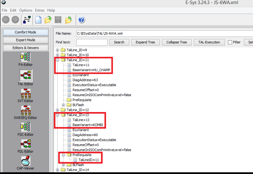The height and width of the screenshot is (174, 253).
Task: Enable the Filter checkbox
Action: 230,42
